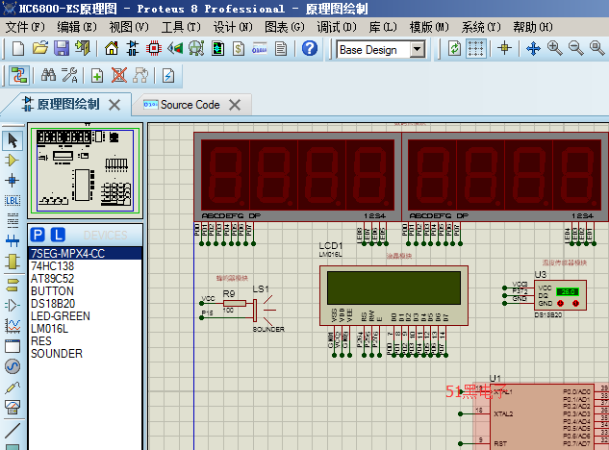609x450 pixels.
Task: Open the PCB Layout red chip icon
Action: click(x=154, y=48)
